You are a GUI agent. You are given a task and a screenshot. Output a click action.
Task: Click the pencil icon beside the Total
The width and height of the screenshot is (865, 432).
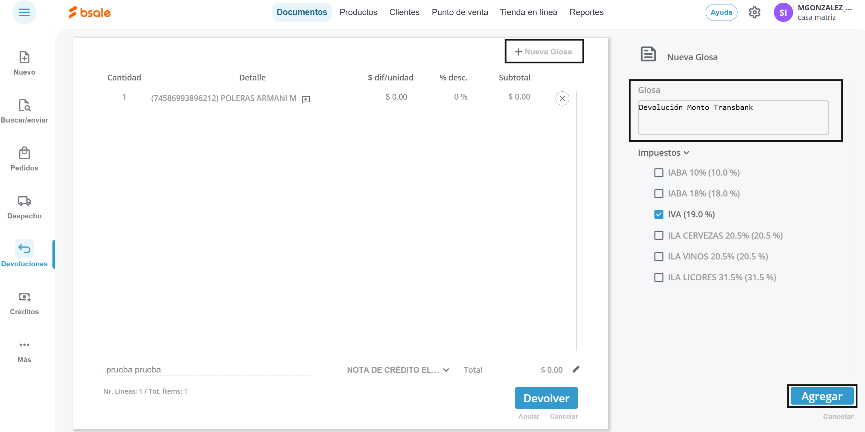pyautogui.click(x=576, y=369)
